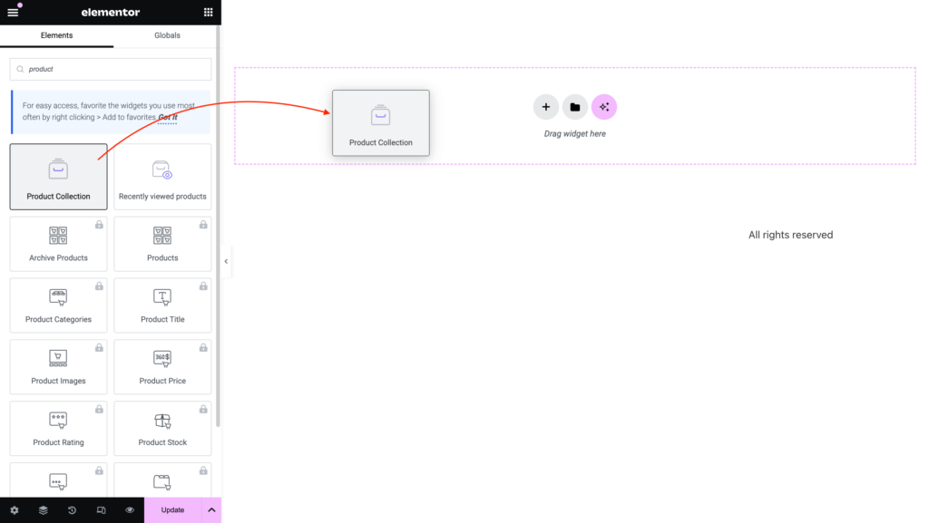Viewport: 929px width, 523px height.
Task: Select the Recently viewed products widget
Action: pyautogui.click(x=162, y=176)
